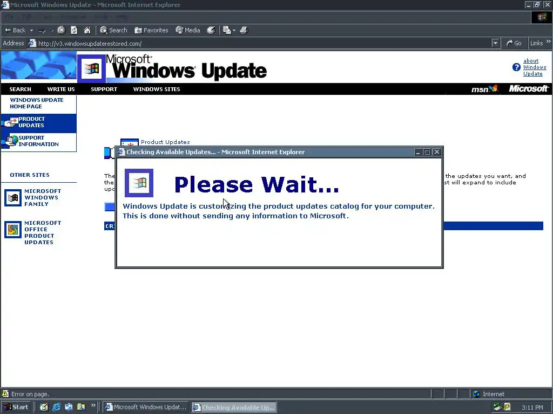Expand the Links toolbar chevron

[549, 42]
